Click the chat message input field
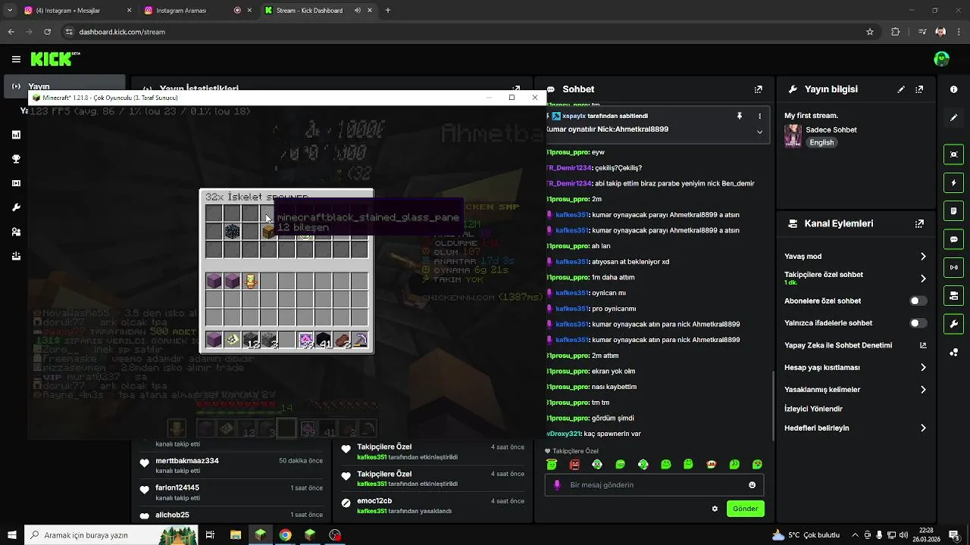The width and height of the screenshot is (970, 545). (654, 485)
